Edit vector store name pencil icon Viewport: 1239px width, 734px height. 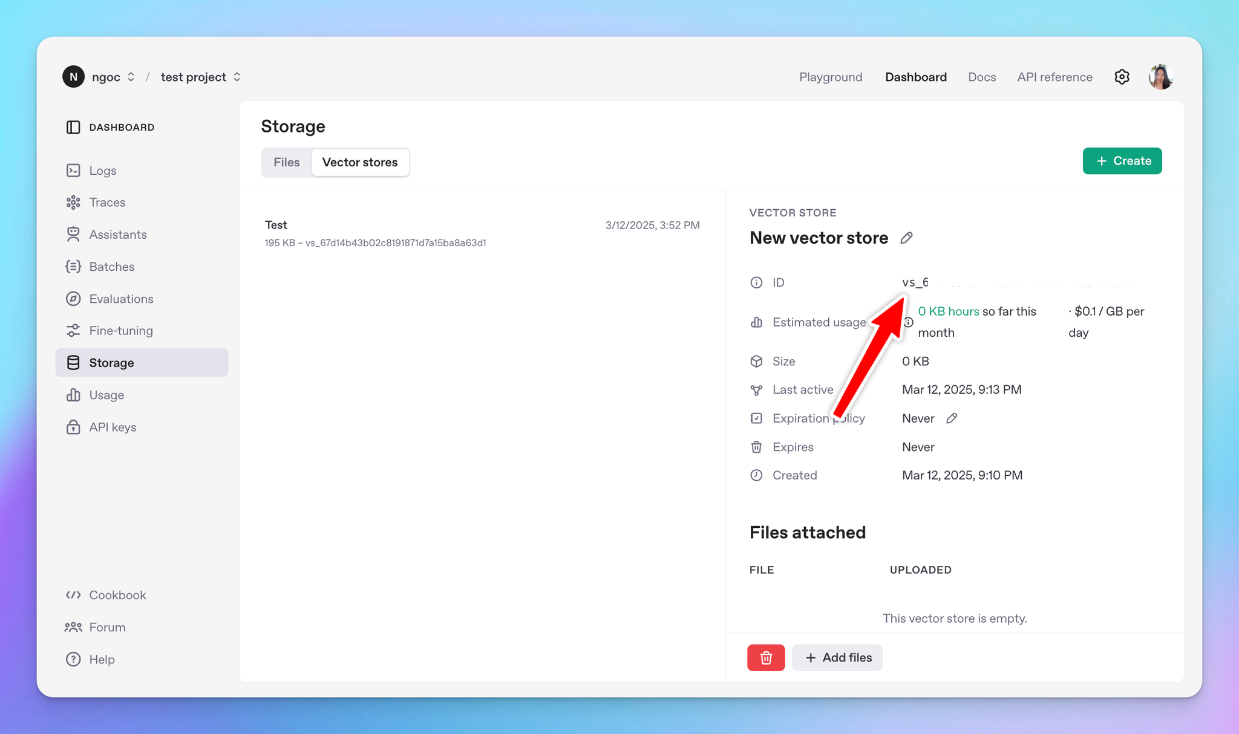(x=906, y=238)
